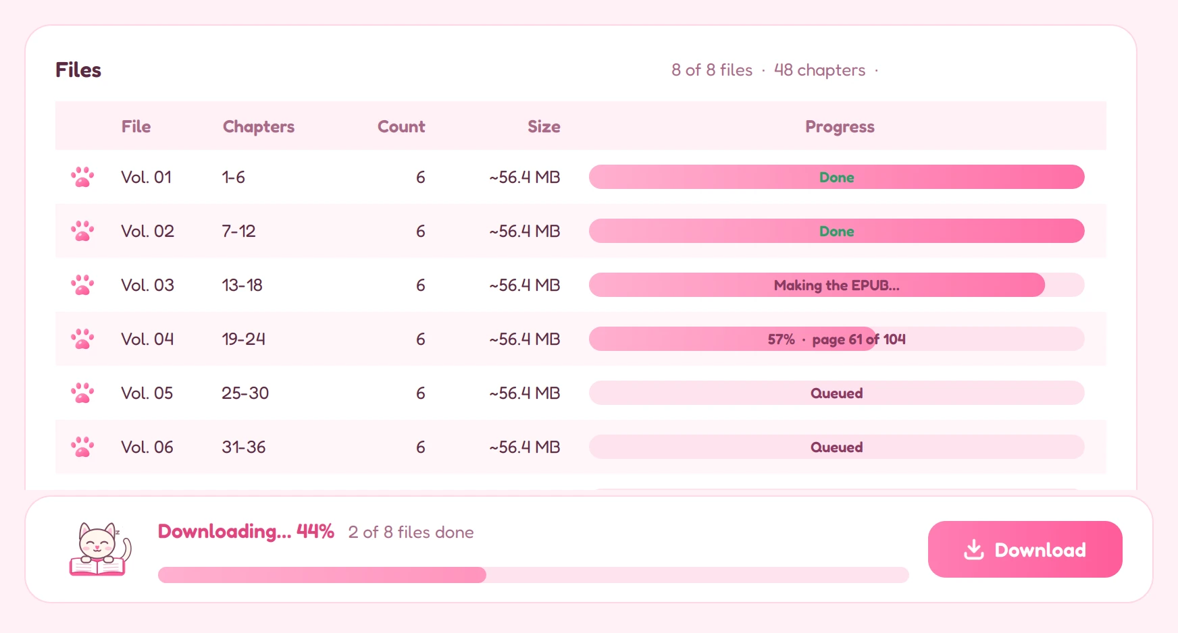Click the paw icon for Vol. 02
This screenshot has width=1178, height=633.
[82, 231]
